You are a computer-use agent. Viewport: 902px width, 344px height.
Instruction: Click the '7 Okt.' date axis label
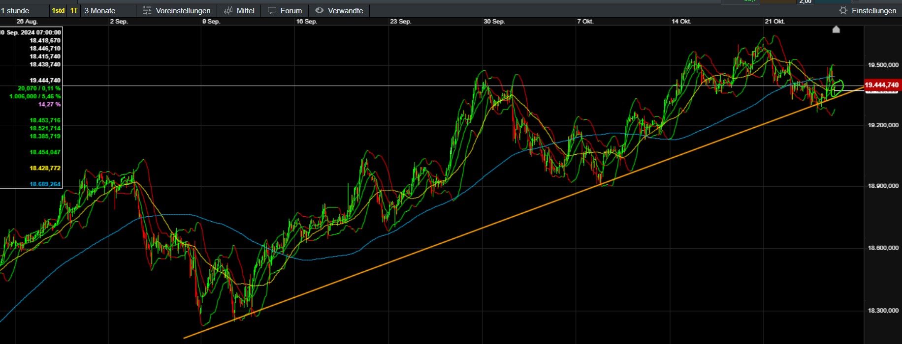click(585, 22)
